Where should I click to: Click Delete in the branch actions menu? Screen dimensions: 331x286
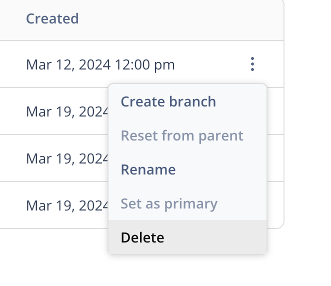(142, 237)
